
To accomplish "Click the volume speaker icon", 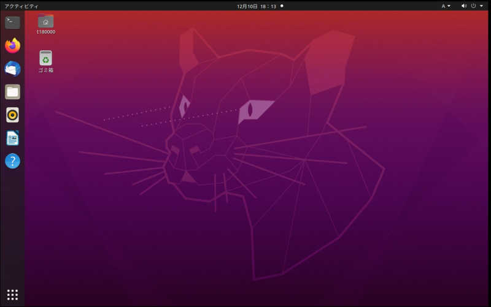I will point(464,6).
